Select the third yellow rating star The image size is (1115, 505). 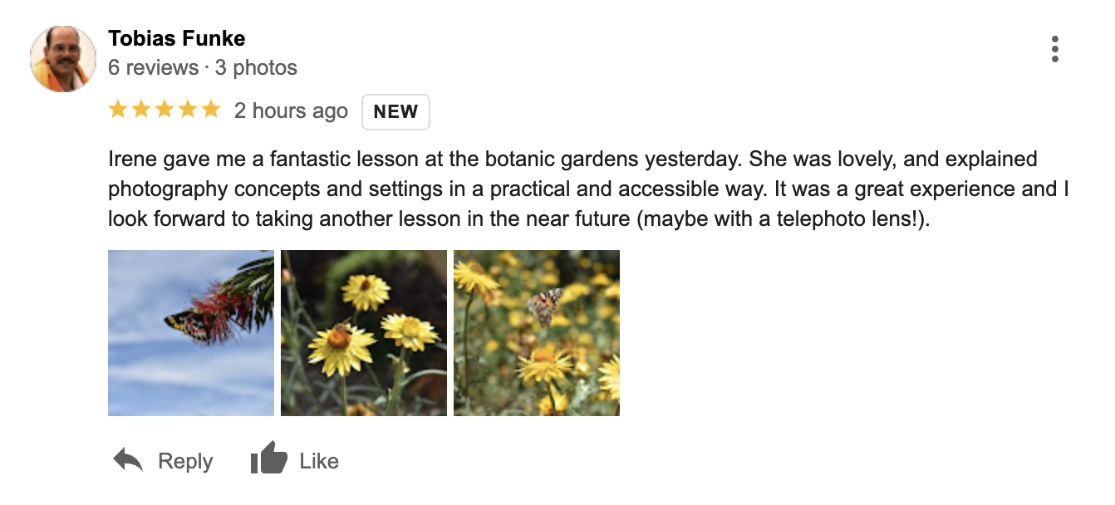coord(165,110)
